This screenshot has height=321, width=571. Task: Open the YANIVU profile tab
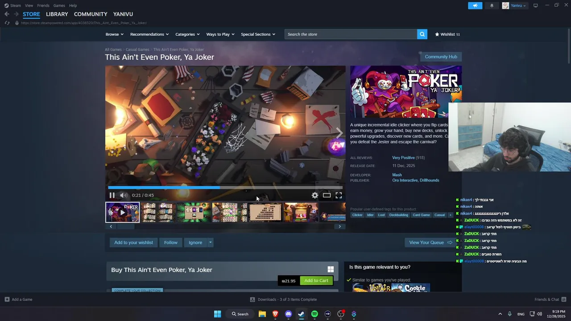123,14
